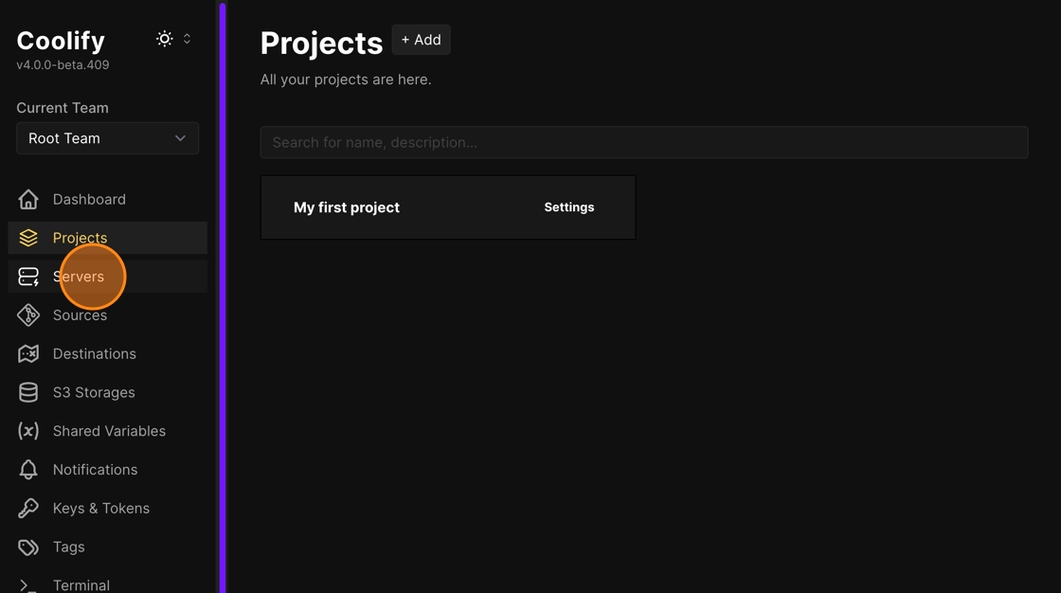This screenshot has width=1061, height=593.
Task: Click the Projects layers icon
Action: pos(28,238)
